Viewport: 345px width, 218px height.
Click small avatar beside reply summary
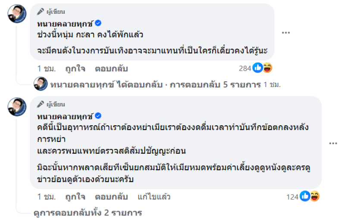click(41, 84)
